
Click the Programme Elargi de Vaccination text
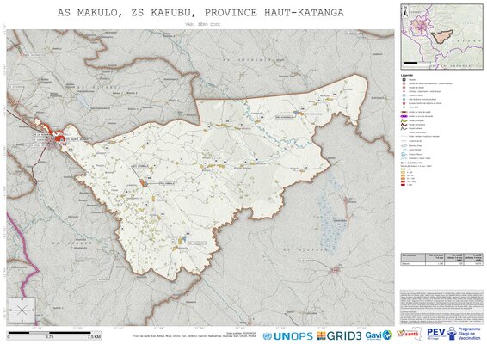(x=469, y=334)
